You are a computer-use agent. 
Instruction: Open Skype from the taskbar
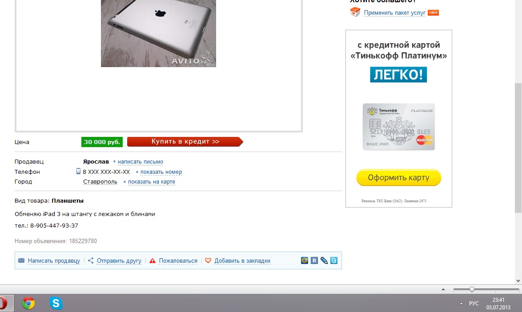56,303
